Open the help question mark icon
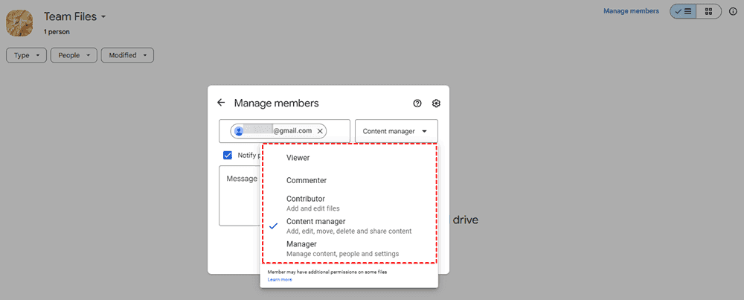The height and width of the screenshot is (300, 744). pyautogui.click(x=417, y=103)
